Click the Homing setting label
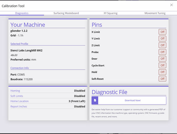Image resolution: width=177 pixels, height=134 pixels. tap(15, 91)
